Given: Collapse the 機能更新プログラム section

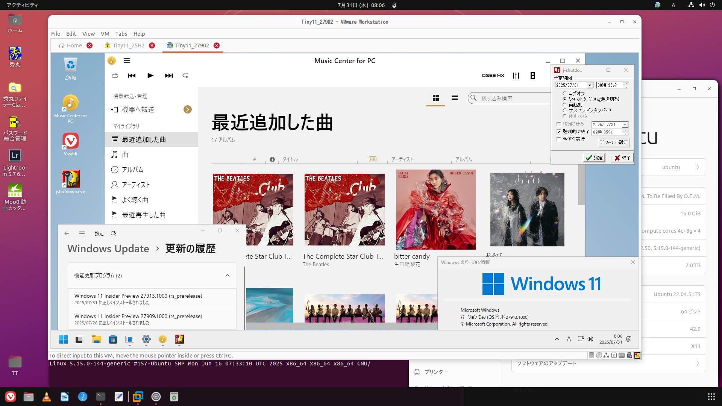Looking at the screenshot, I should click(x=228, y=276).
